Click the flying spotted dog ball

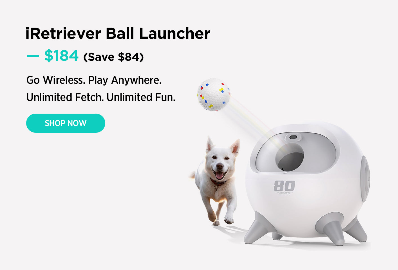tap(214, 94)
